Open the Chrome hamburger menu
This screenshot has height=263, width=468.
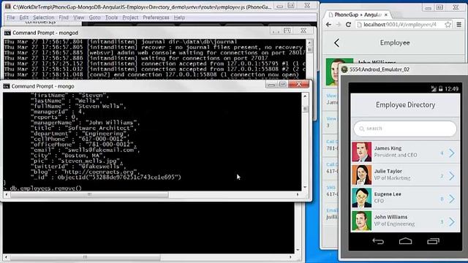459,25
